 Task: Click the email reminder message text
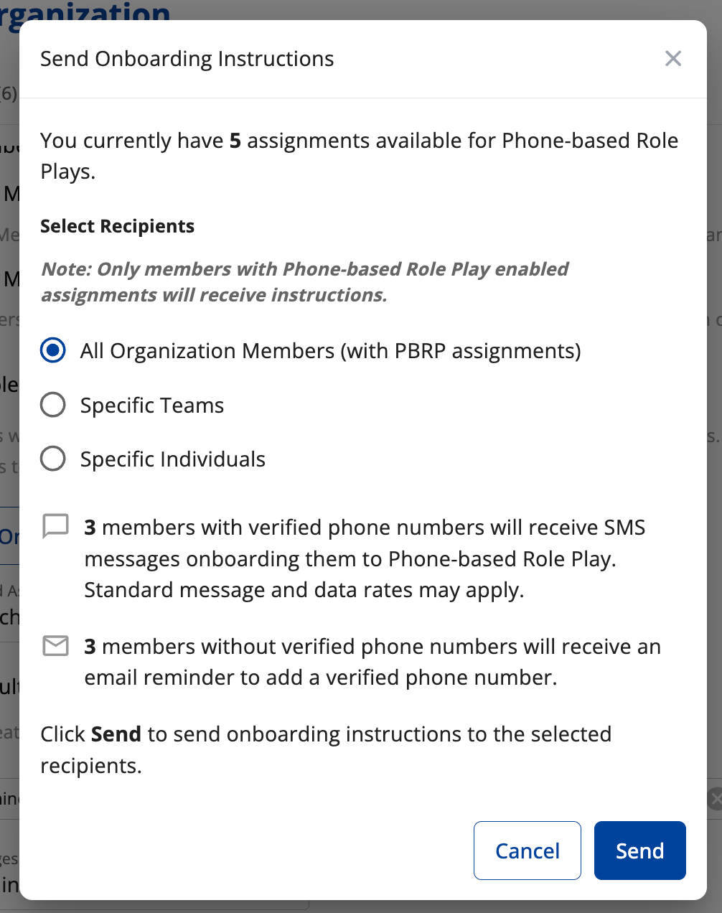pos(372,662)
